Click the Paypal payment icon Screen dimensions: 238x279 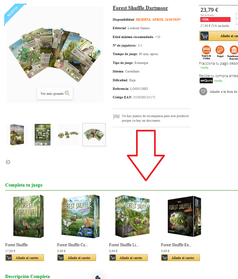coord(220,50)
